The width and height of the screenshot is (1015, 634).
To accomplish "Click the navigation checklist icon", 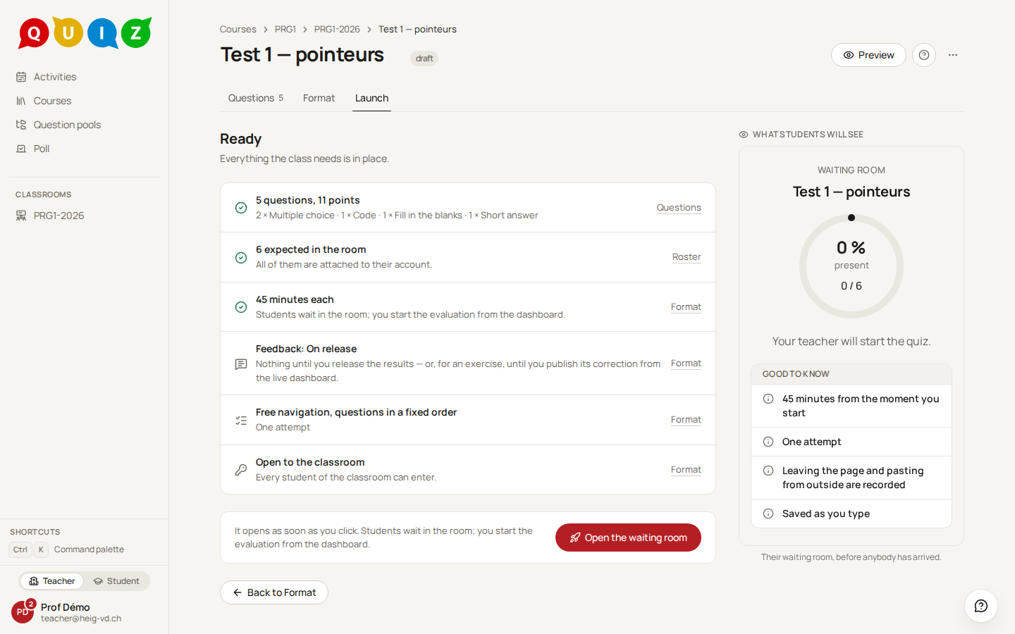I will 241,421.
